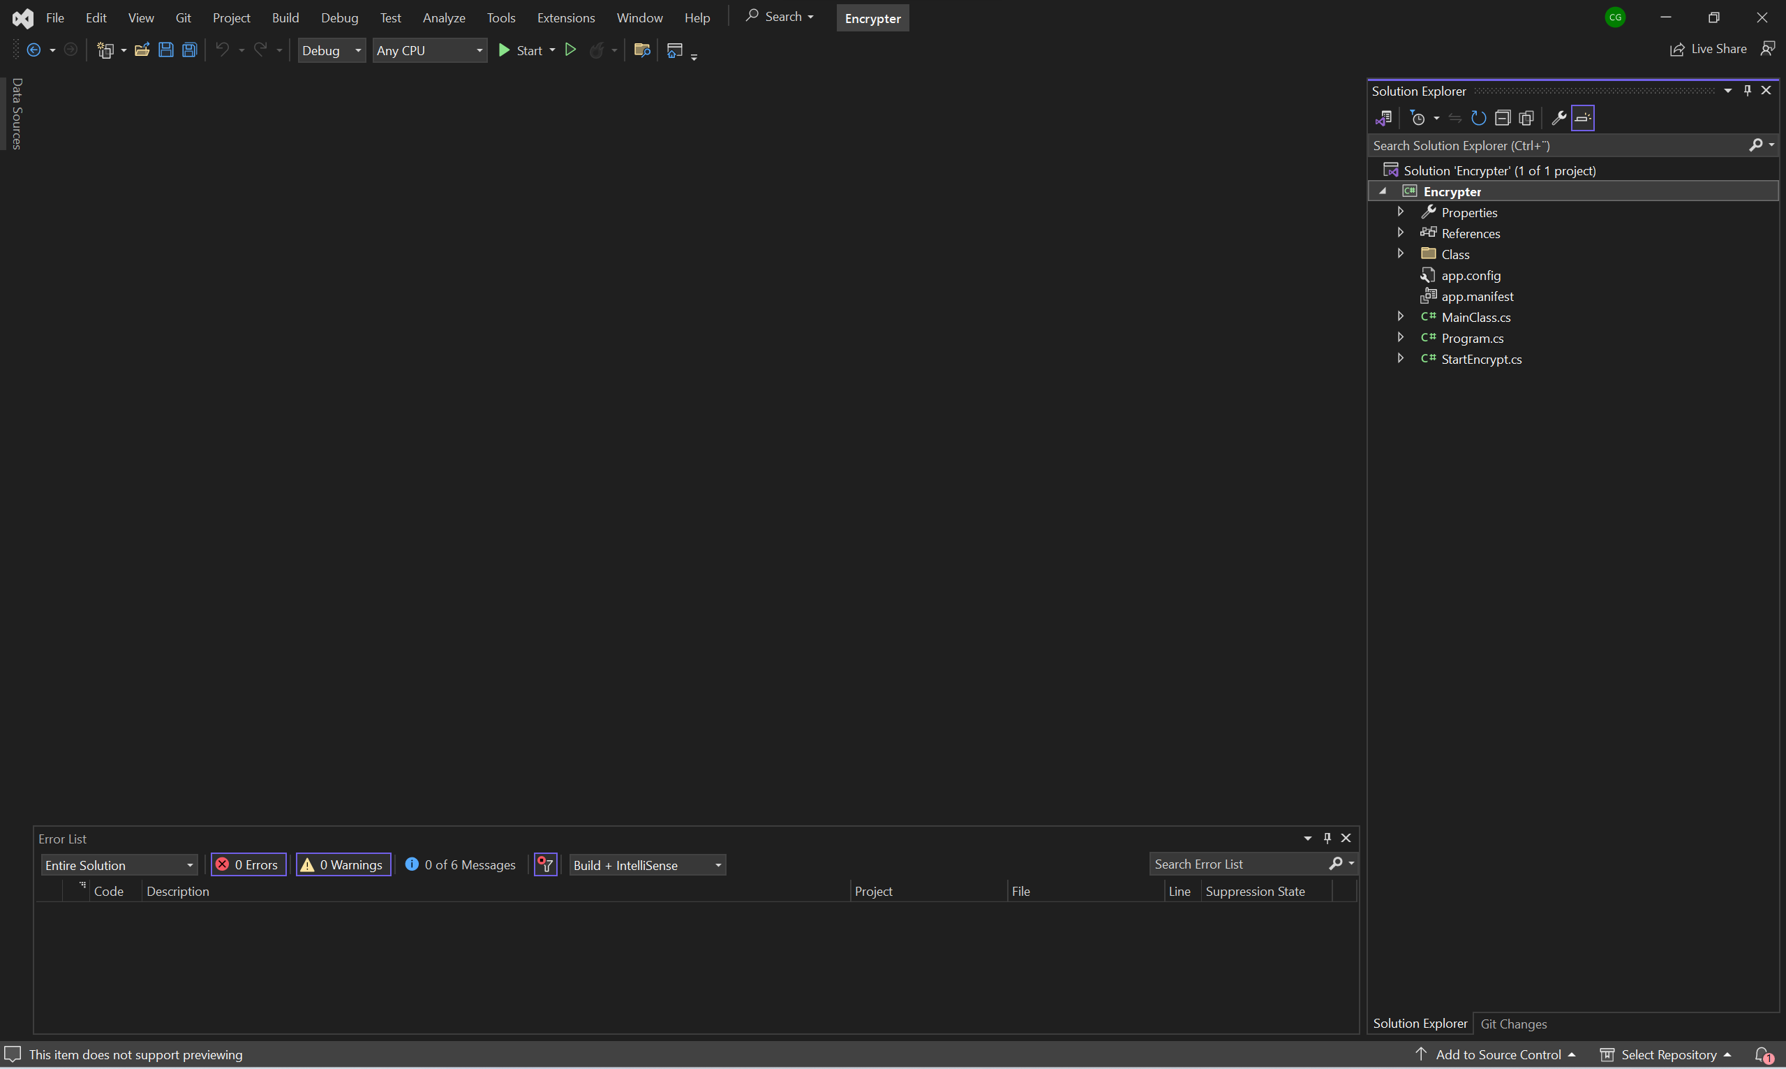Open Properties wrench icon in Solution Explorer
Viewport: 1786px width, 1069px height.
(1558, 118)
